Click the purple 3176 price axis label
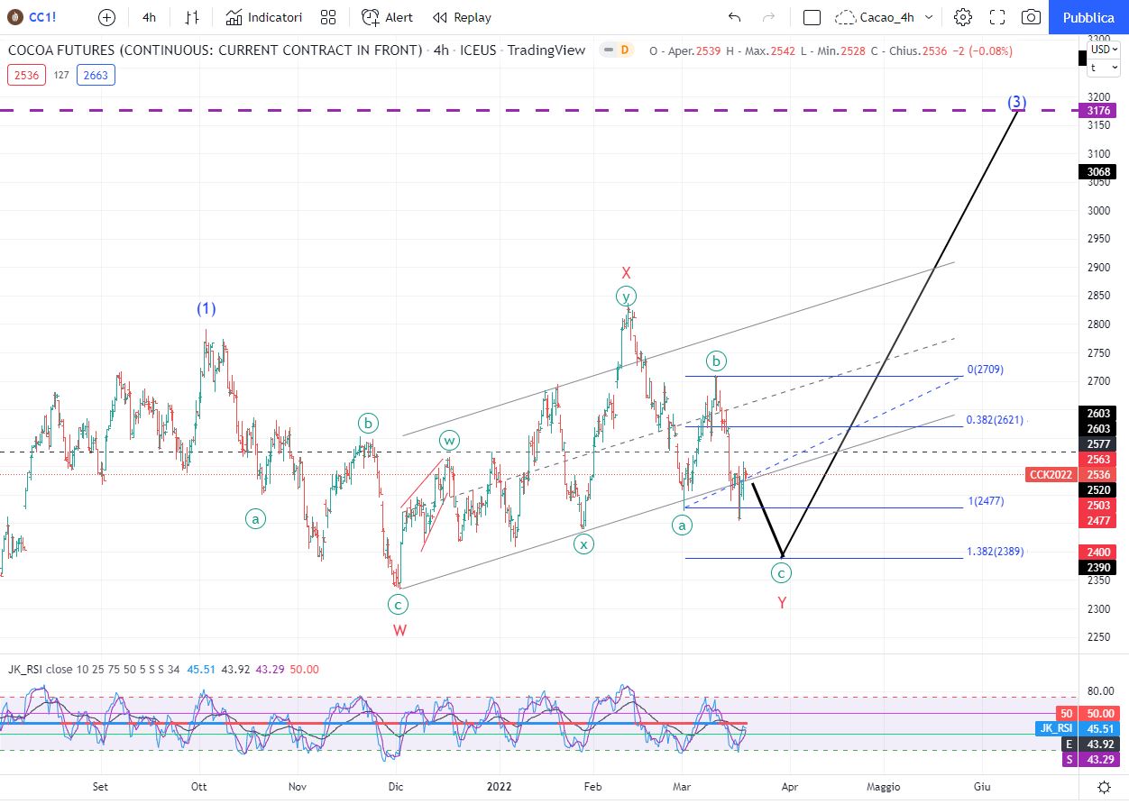 (x=1097, y=110)
